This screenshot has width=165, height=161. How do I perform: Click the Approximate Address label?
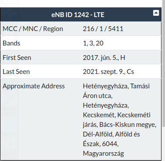tap(34, 86)
